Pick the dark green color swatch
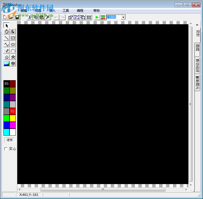Viewport: 203px width, 199px height. [x=6, y=91]
